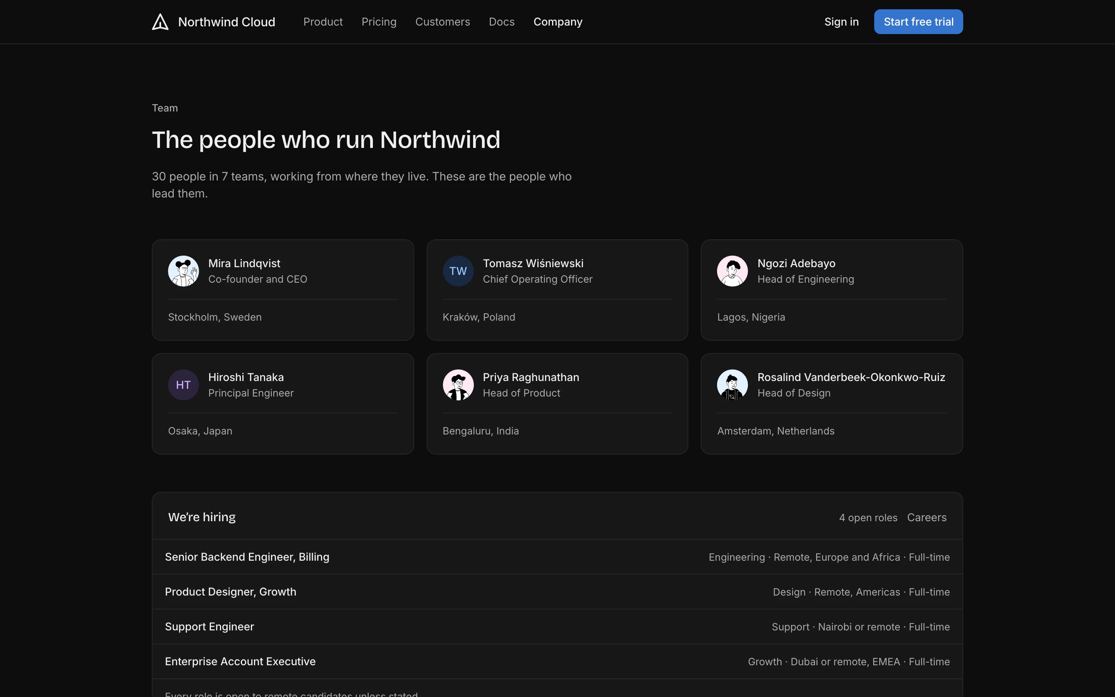Screen dimensions: 1115x697
Task: Click the Stockholm, Sweden location
Action: 215,317
